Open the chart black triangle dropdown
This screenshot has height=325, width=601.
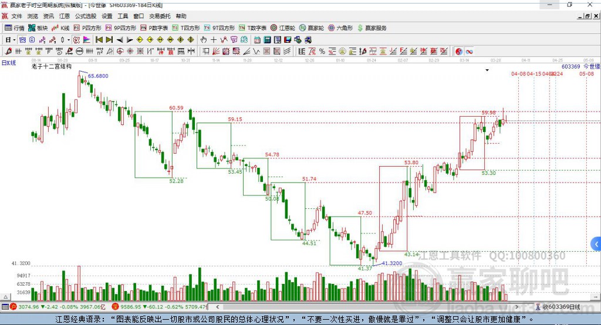pos(487,70)
